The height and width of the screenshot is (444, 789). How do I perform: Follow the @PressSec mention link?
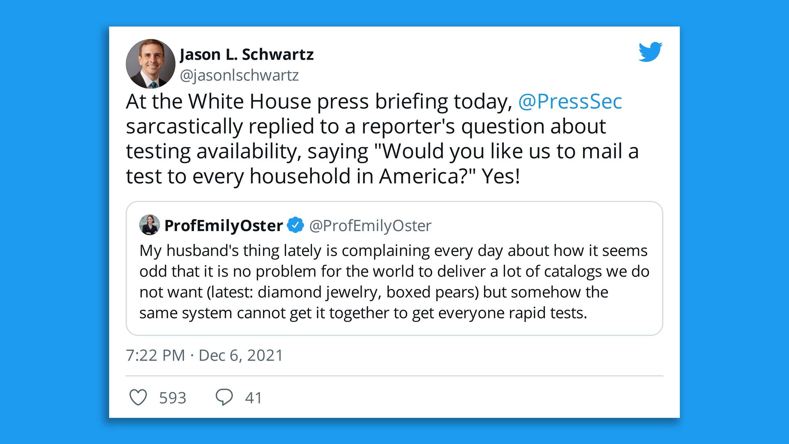point(570,102)
